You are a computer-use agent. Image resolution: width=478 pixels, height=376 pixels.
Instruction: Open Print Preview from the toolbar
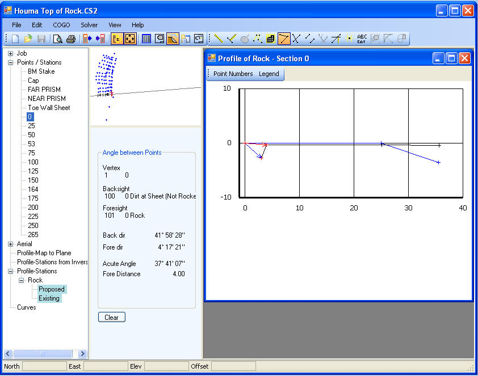[57, 39]
